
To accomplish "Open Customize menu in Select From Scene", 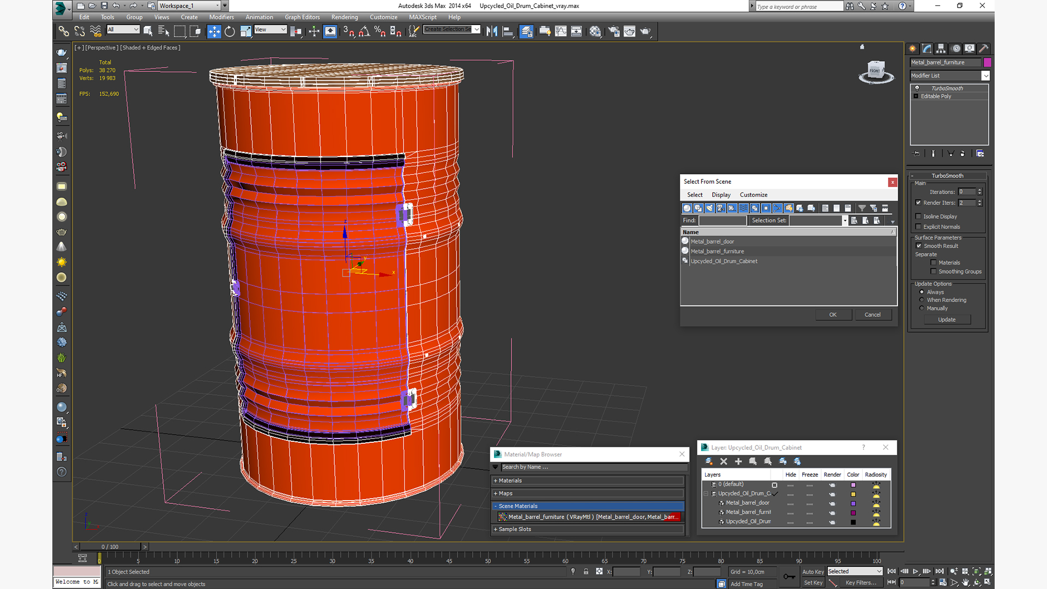I will (x=754, y=195).
